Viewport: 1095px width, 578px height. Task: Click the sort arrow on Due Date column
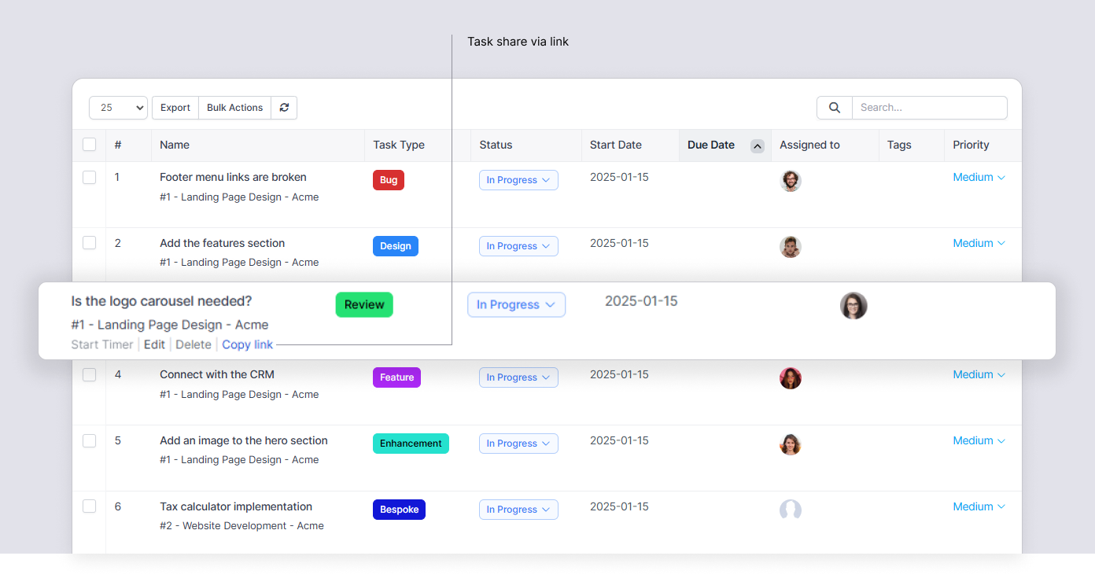[757, 145]
